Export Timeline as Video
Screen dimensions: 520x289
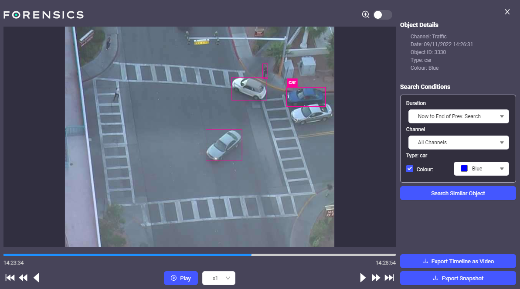coord(458,261)
